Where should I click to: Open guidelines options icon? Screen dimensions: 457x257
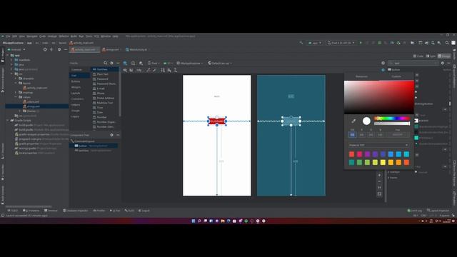tap(176, 70)
